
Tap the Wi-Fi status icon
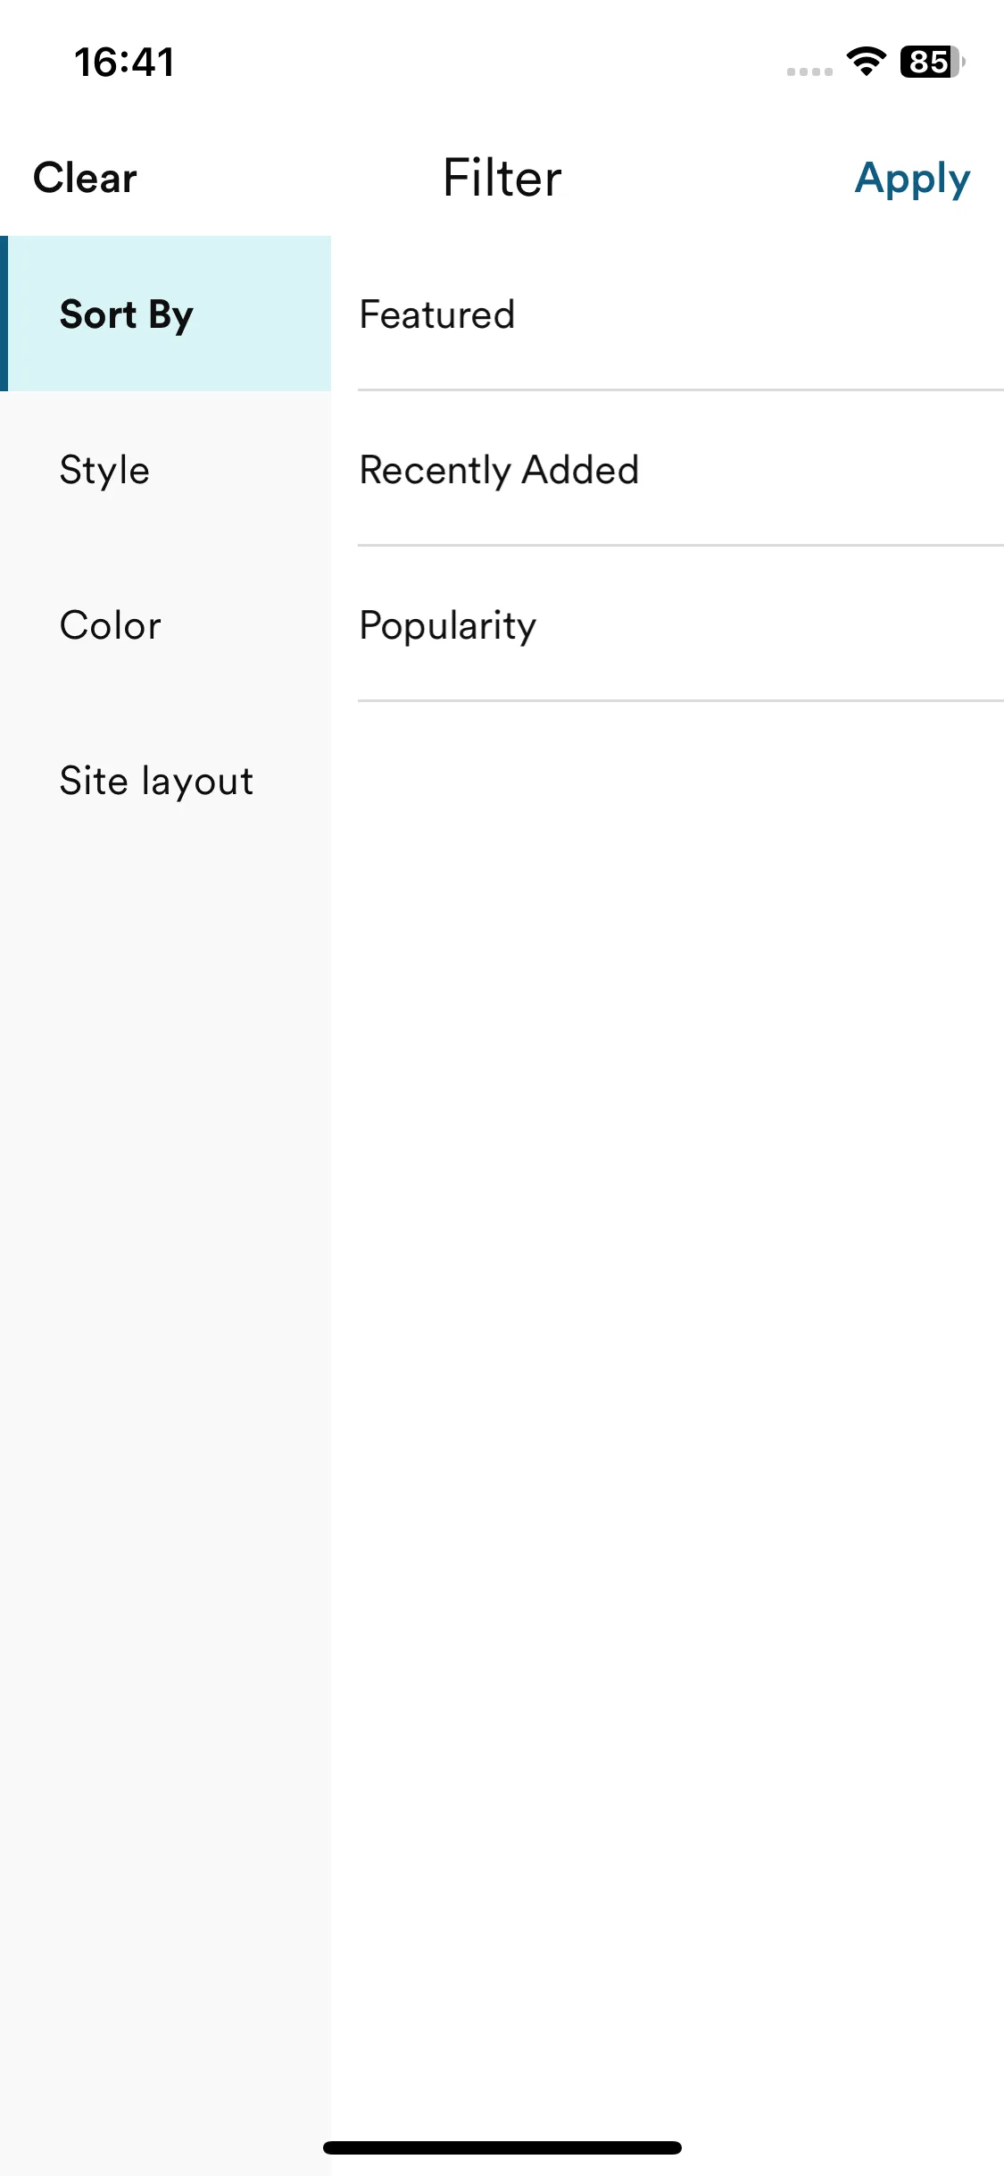tap(866, 62)
